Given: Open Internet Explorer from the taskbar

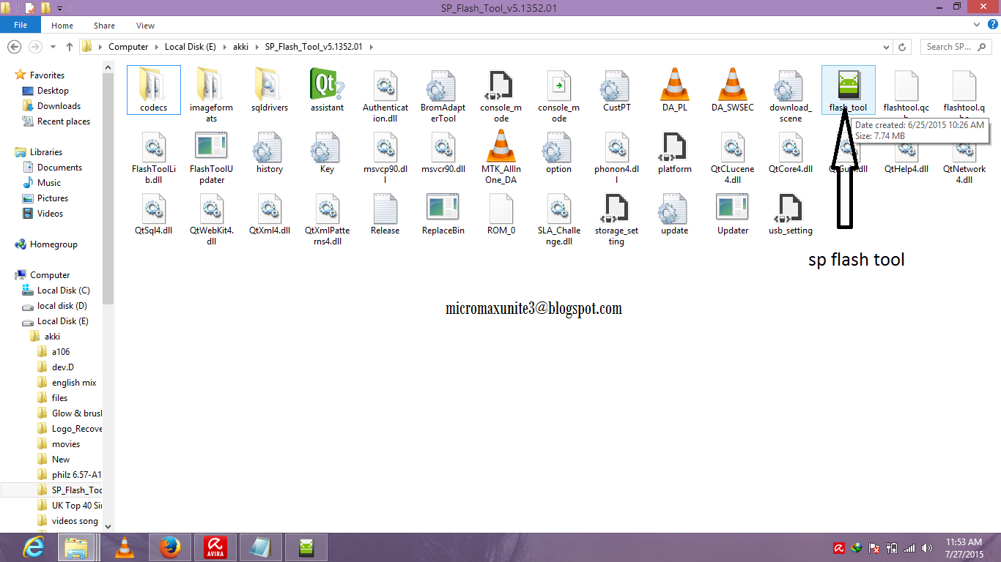Looking at the screenshot, I should (32, 547).
